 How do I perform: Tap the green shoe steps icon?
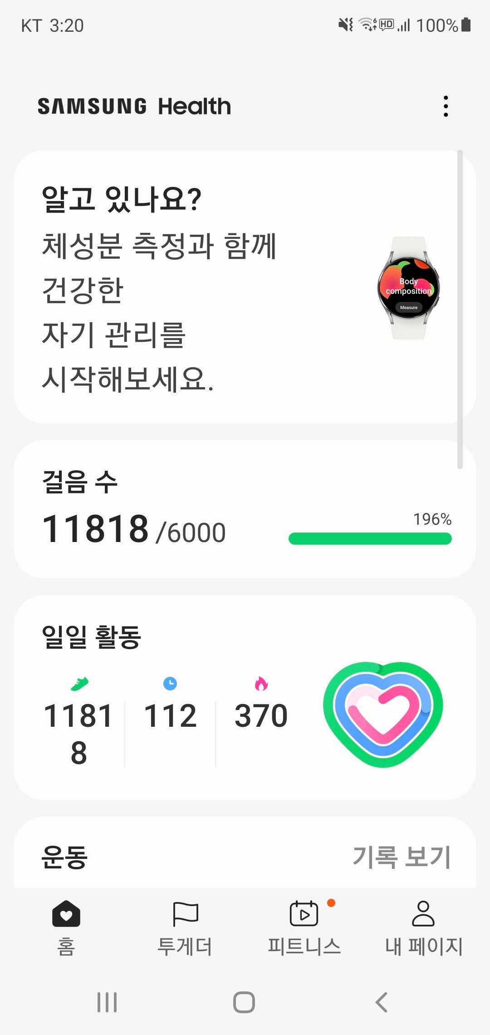79,684
